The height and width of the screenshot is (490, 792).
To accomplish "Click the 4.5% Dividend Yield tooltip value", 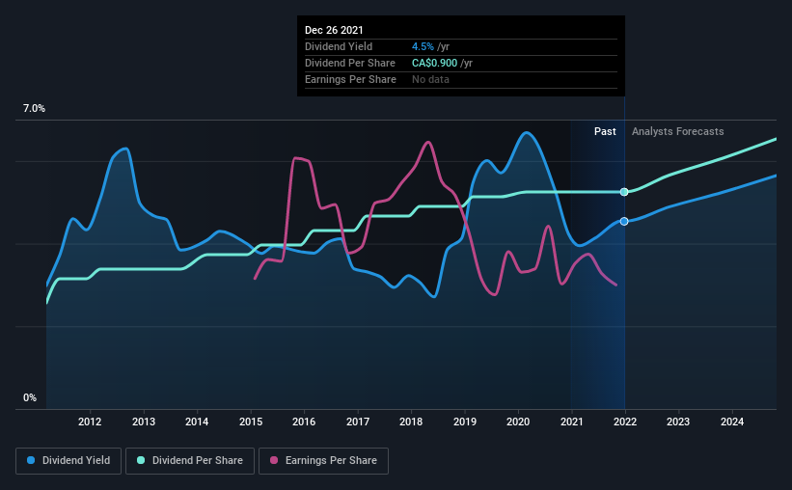I will coord(423,46).
